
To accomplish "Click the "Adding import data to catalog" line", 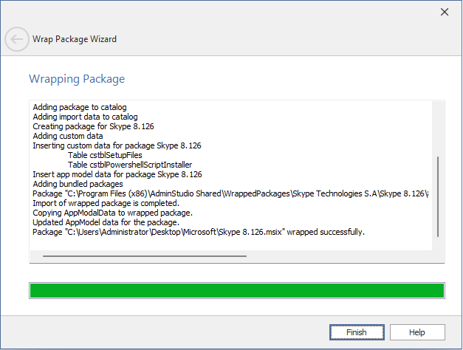I will click(x=85, y=117).
